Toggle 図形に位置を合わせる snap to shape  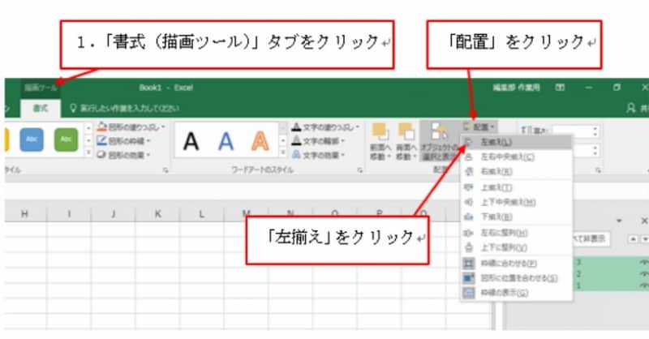[516, 278]
